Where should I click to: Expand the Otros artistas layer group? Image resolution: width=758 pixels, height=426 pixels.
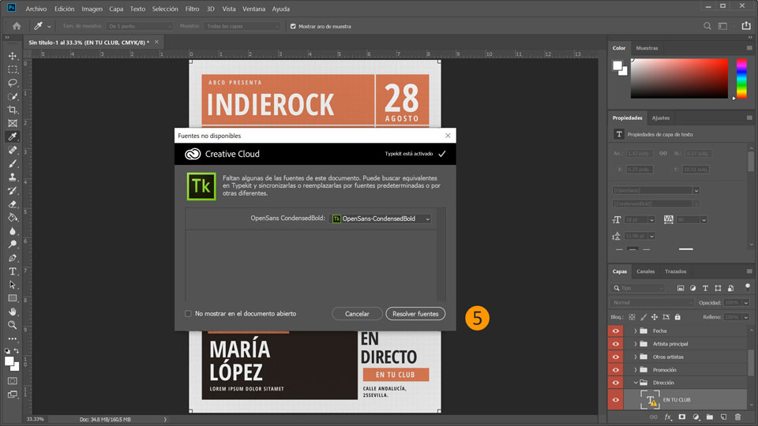[636, 357]
